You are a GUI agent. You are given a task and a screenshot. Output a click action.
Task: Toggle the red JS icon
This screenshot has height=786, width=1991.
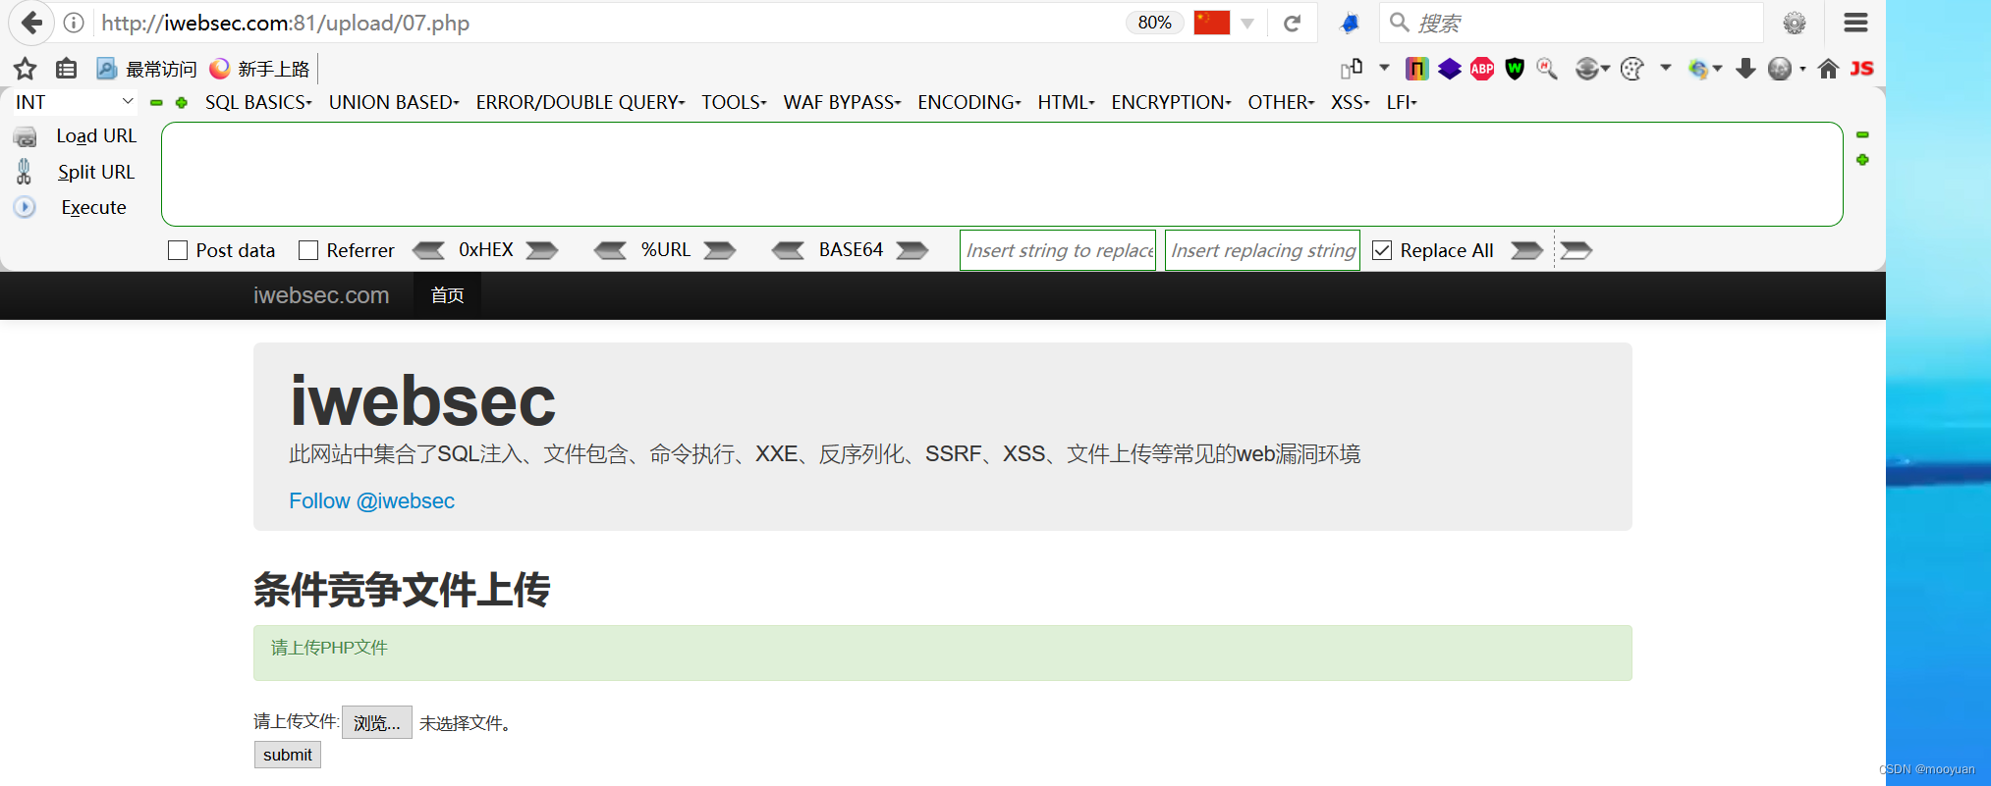[x=1861, y=69]
